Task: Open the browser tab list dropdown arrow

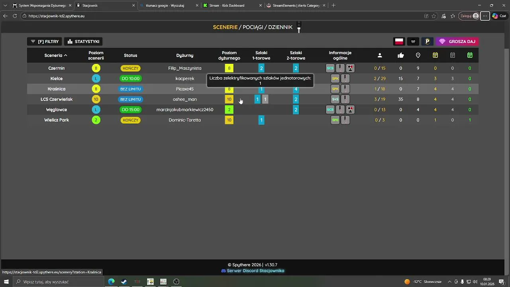Action: (5, 6)
